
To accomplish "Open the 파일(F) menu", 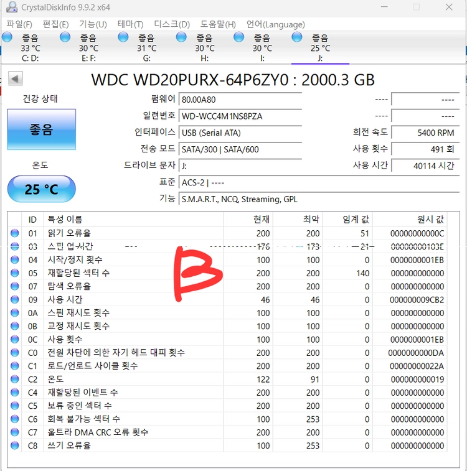I will pos(19,24).
